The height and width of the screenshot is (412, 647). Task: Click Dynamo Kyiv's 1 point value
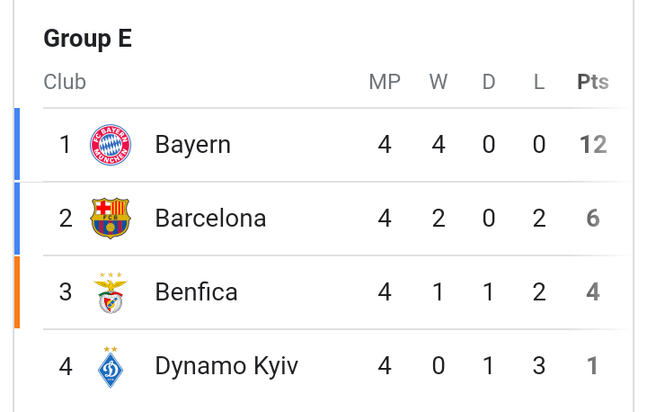point(593,366)
